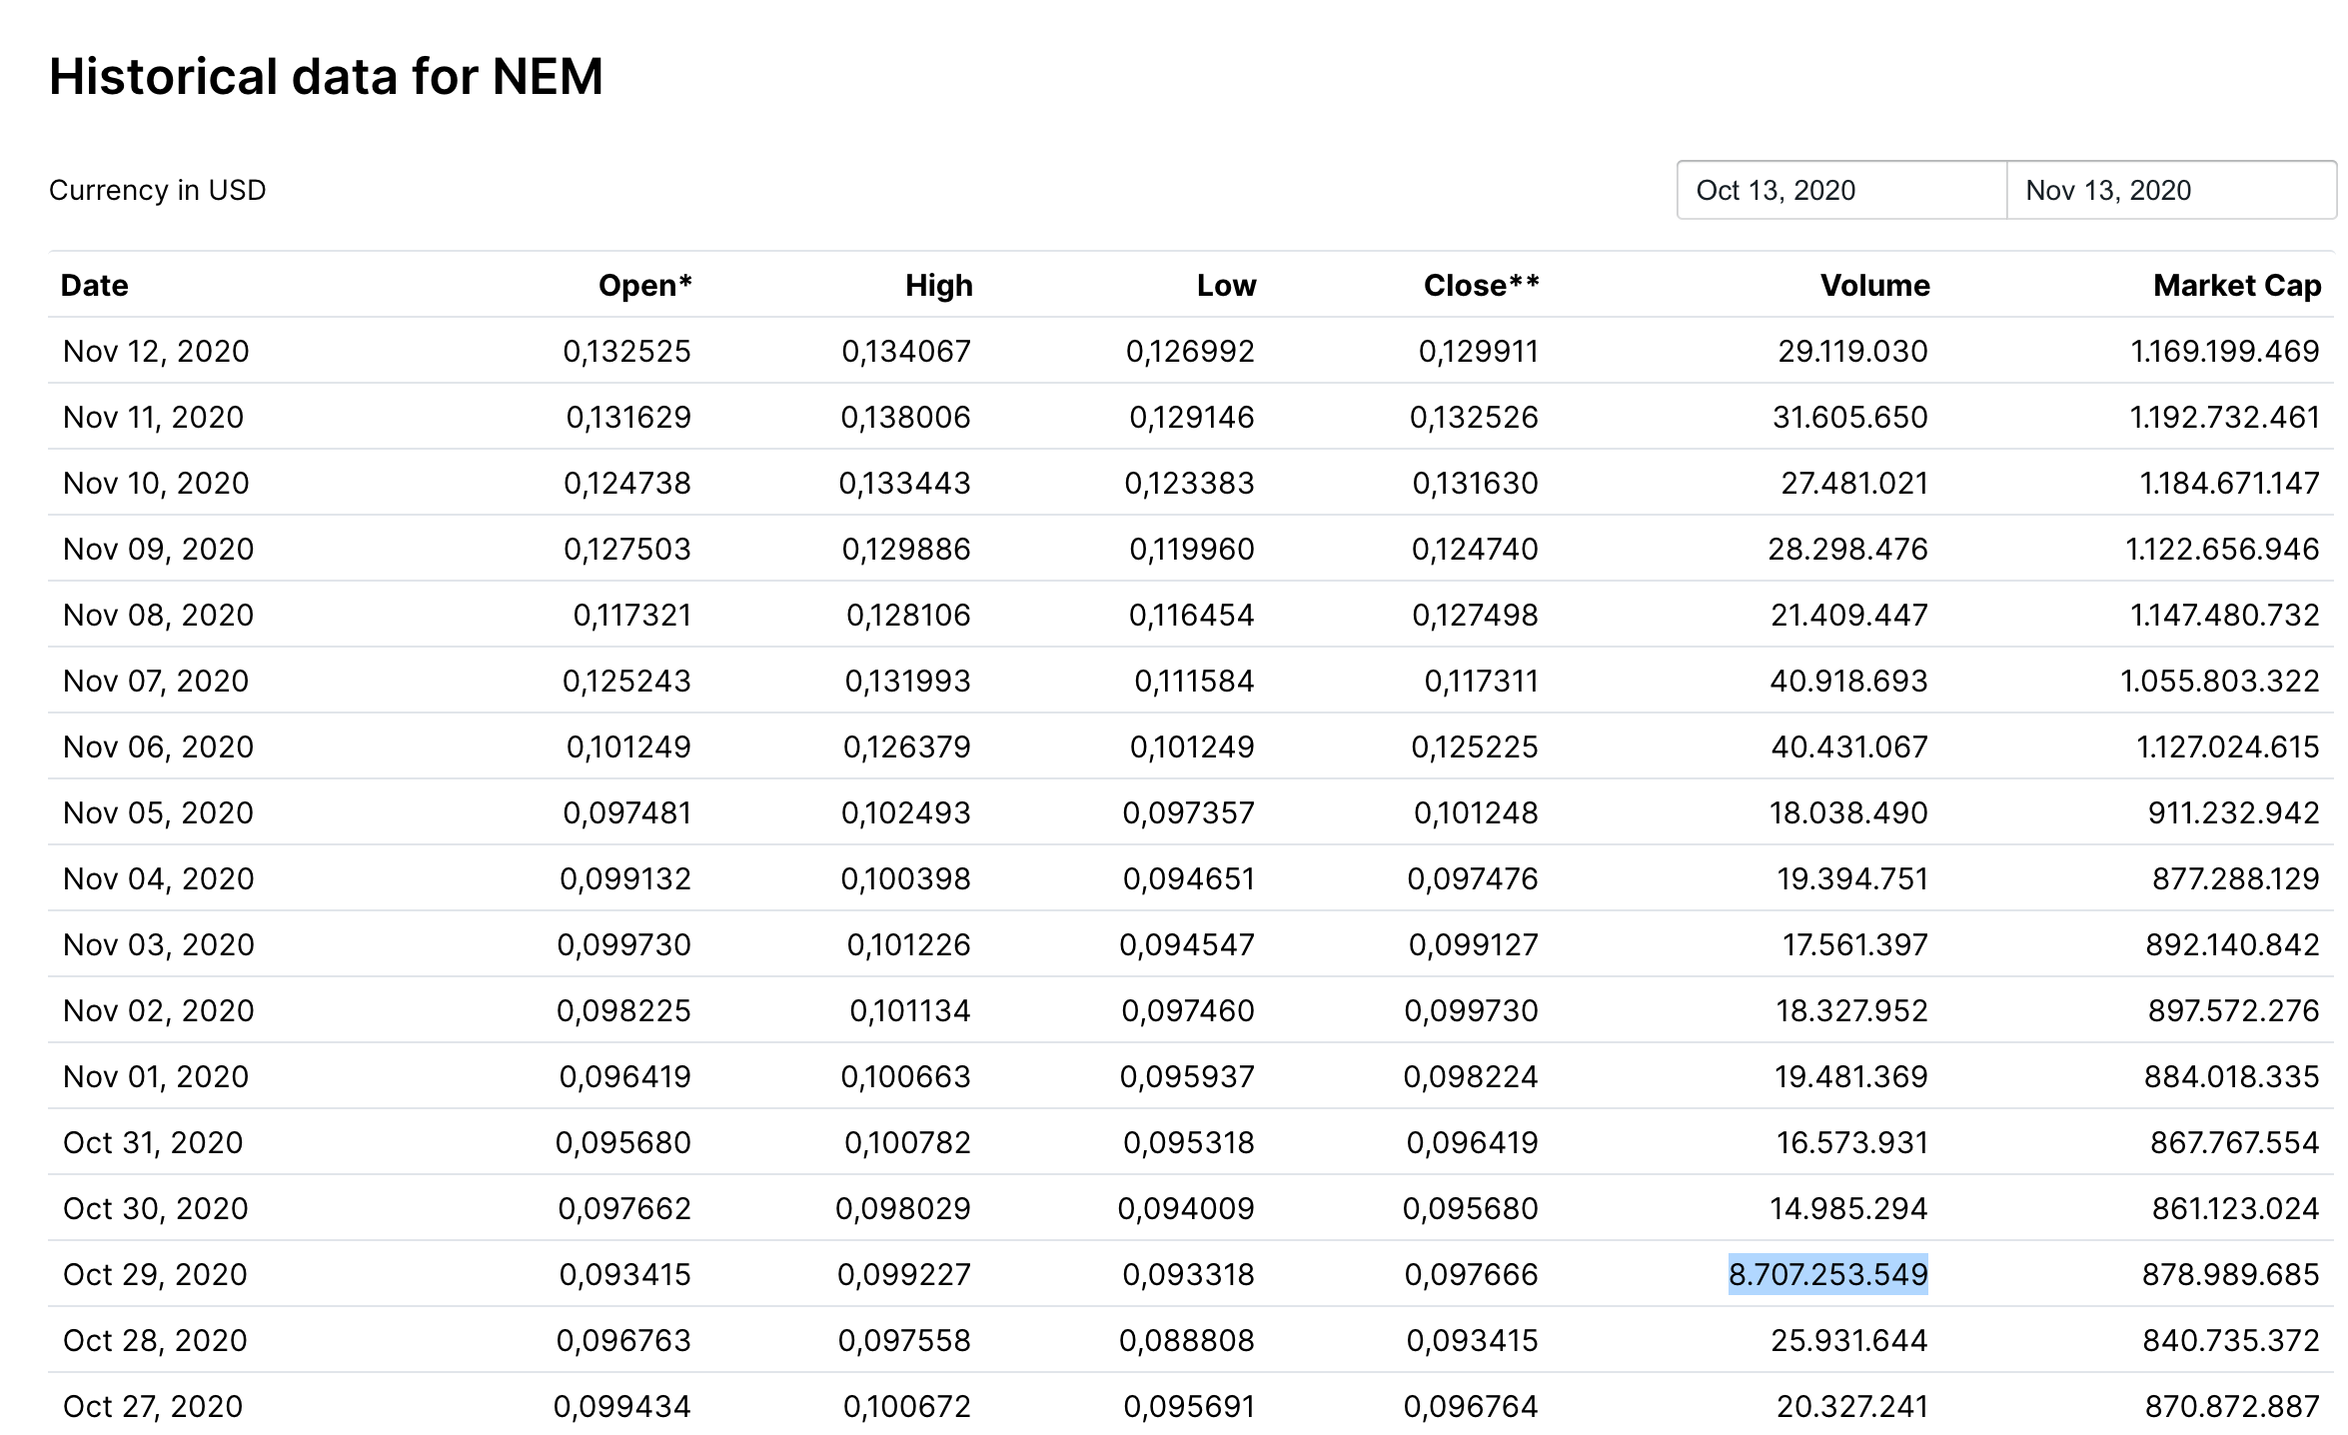
Task: Click high value 0,134067
Action: click(x=905, y=352)
